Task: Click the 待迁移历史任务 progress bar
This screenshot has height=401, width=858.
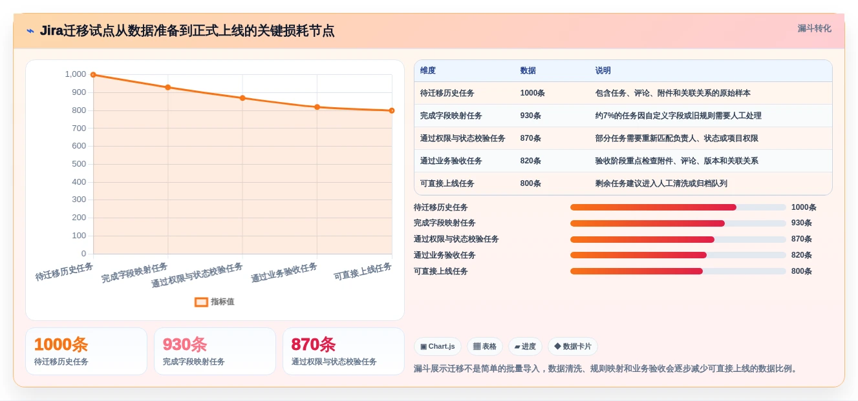Action: (x=678, y=207)
